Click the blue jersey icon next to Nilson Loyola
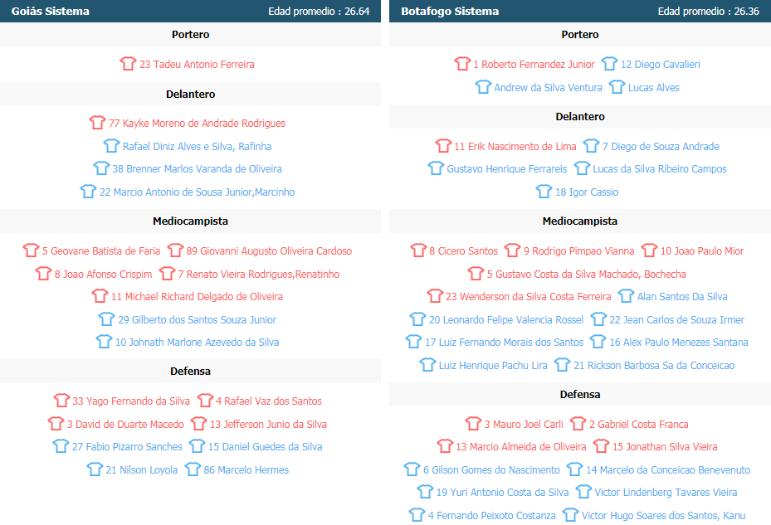This screenshot has height=525, width=771. [x=95, y=469]
